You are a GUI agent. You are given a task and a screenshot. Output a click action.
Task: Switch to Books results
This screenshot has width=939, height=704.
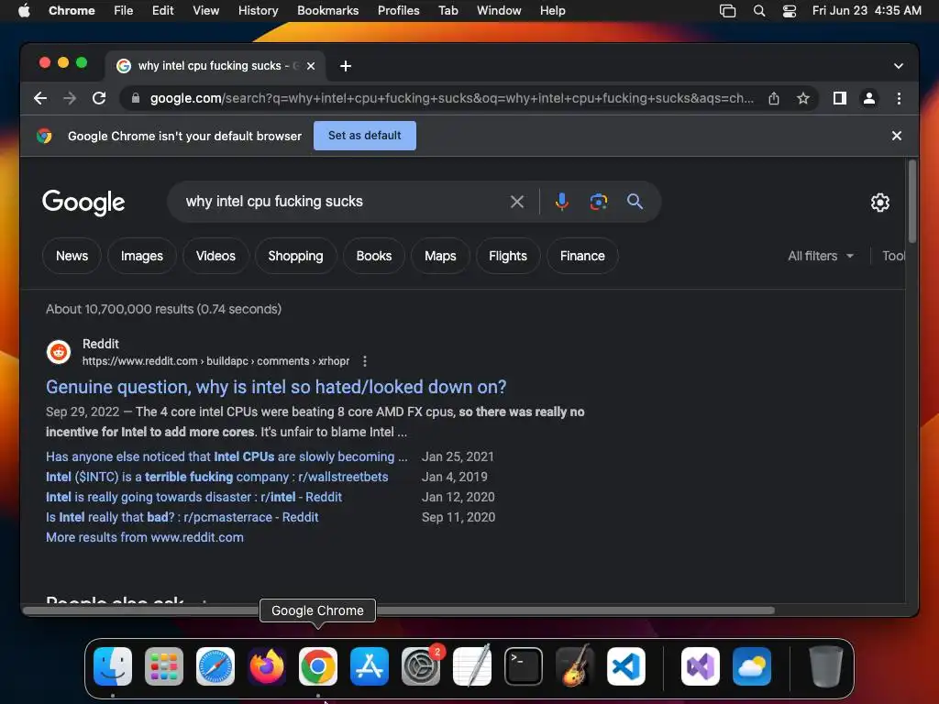coord(374,257)
